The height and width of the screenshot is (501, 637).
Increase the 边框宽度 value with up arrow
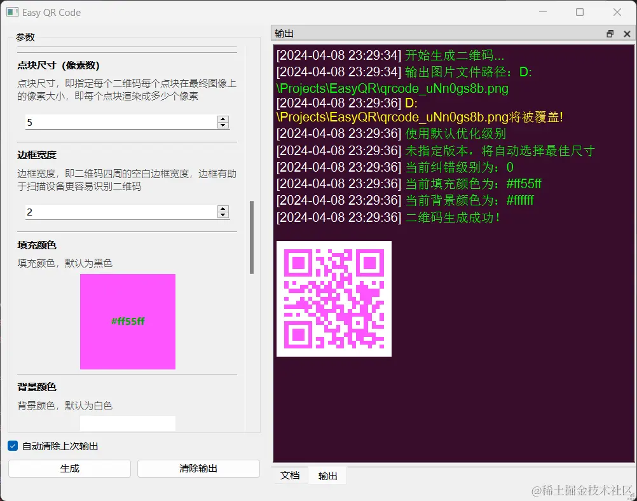[x=223, y=209]
